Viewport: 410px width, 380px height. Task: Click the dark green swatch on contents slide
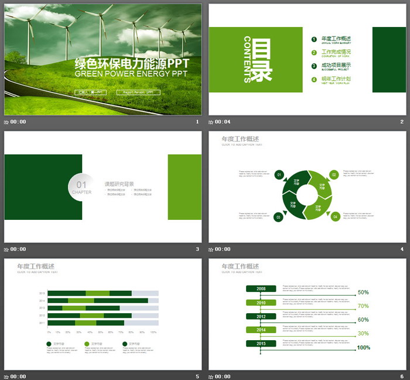tap(388, 59)
